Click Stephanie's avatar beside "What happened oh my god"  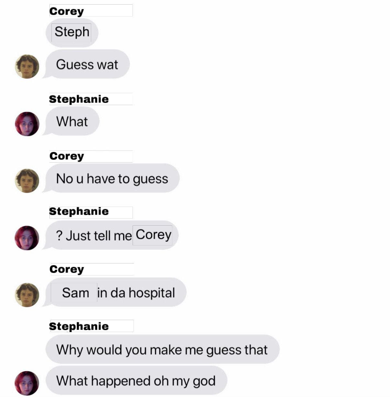point(27,383)
